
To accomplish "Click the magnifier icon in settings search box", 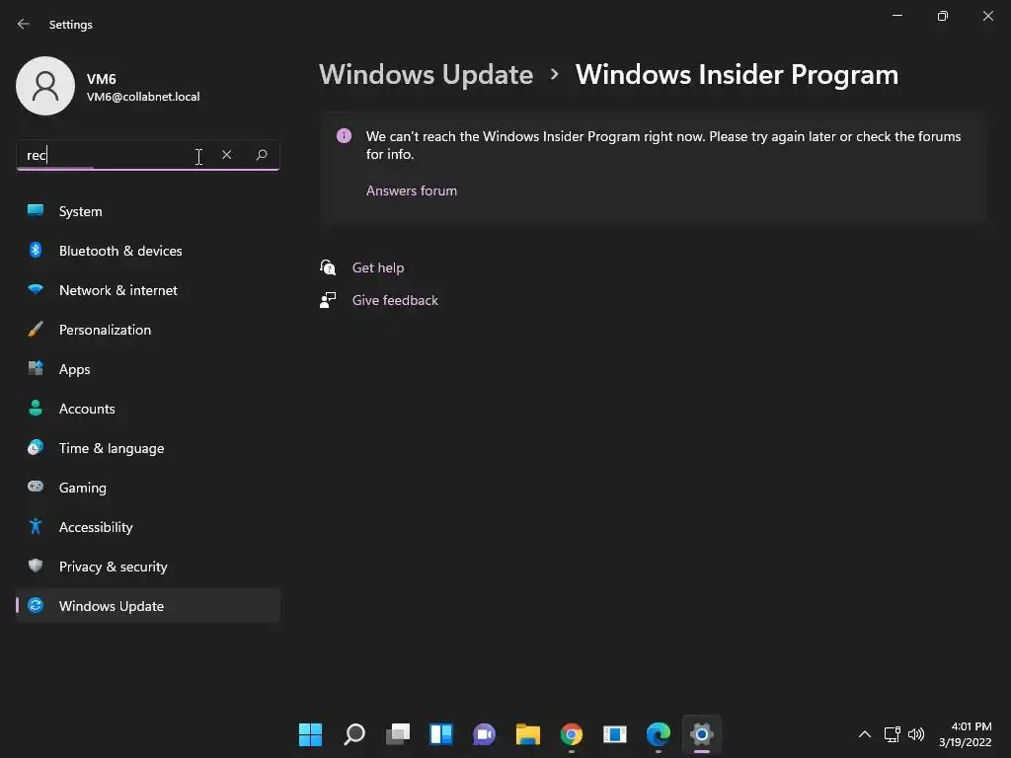I will (261, 155).
